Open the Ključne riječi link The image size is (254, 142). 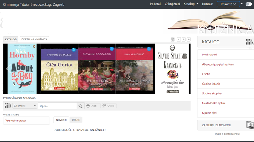pos(210,113)
